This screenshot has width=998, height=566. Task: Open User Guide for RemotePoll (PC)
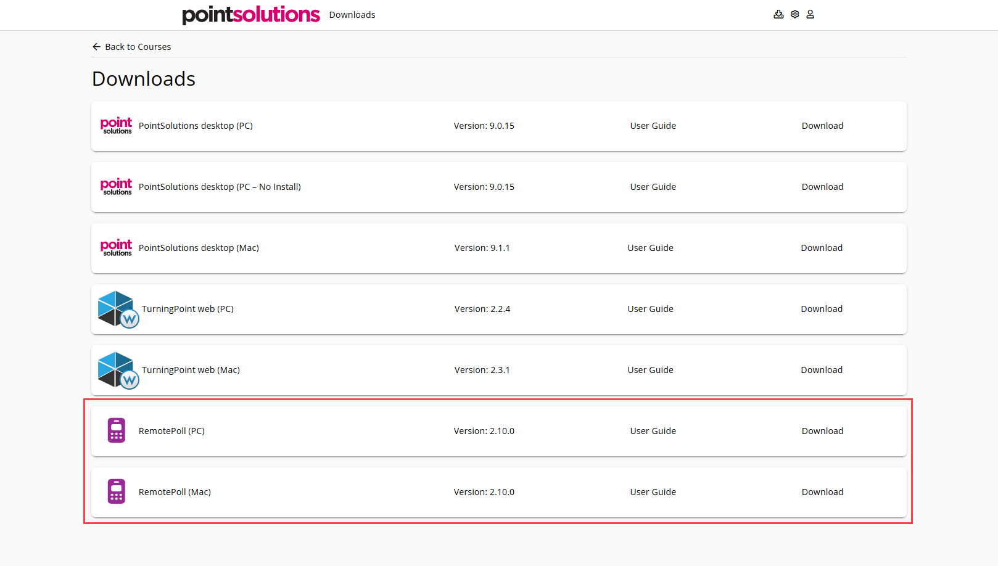point(653,431)
